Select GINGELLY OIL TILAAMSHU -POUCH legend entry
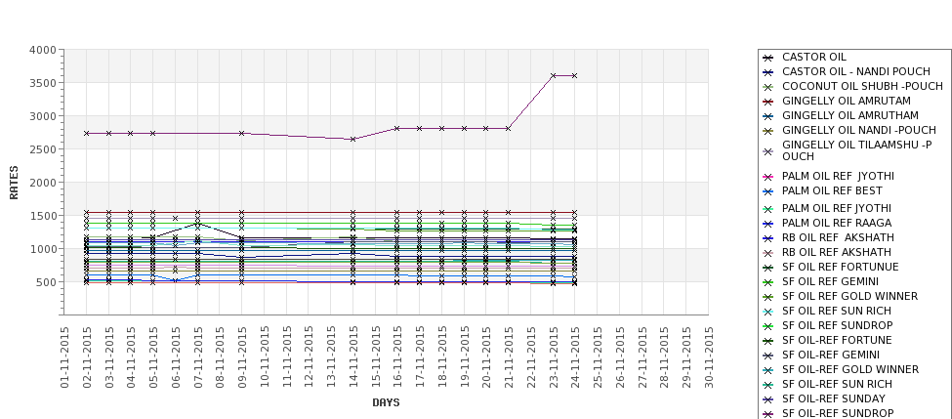The height and width of the screenshot is (419, 952). [856, 150]
